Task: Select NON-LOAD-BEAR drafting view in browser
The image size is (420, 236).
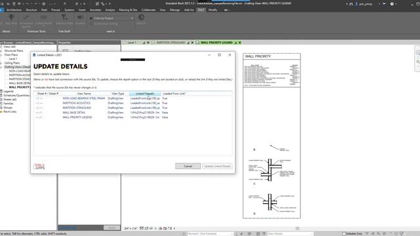Action: tap(20, 71)
